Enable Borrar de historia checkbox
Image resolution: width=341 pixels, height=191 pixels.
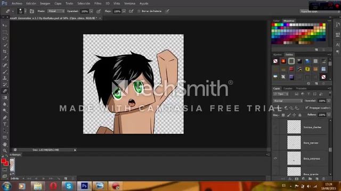point(139,11)
